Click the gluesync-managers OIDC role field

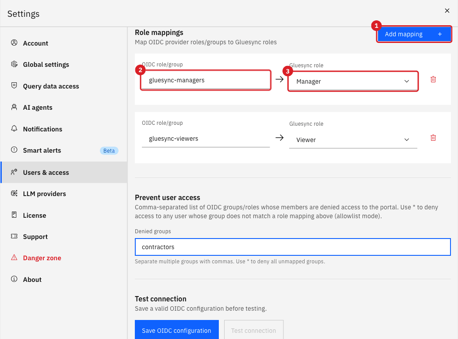pos(206,80)
